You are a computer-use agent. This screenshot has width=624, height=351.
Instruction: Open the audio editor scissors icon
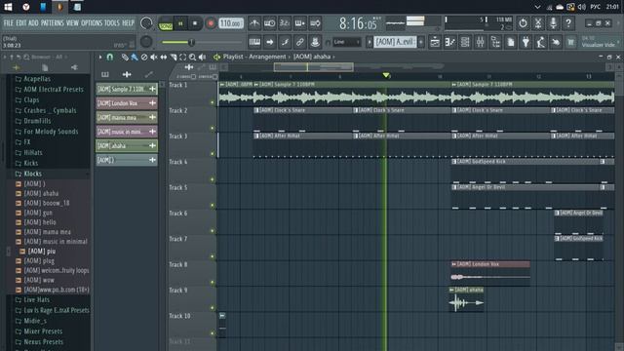(538, 23)
